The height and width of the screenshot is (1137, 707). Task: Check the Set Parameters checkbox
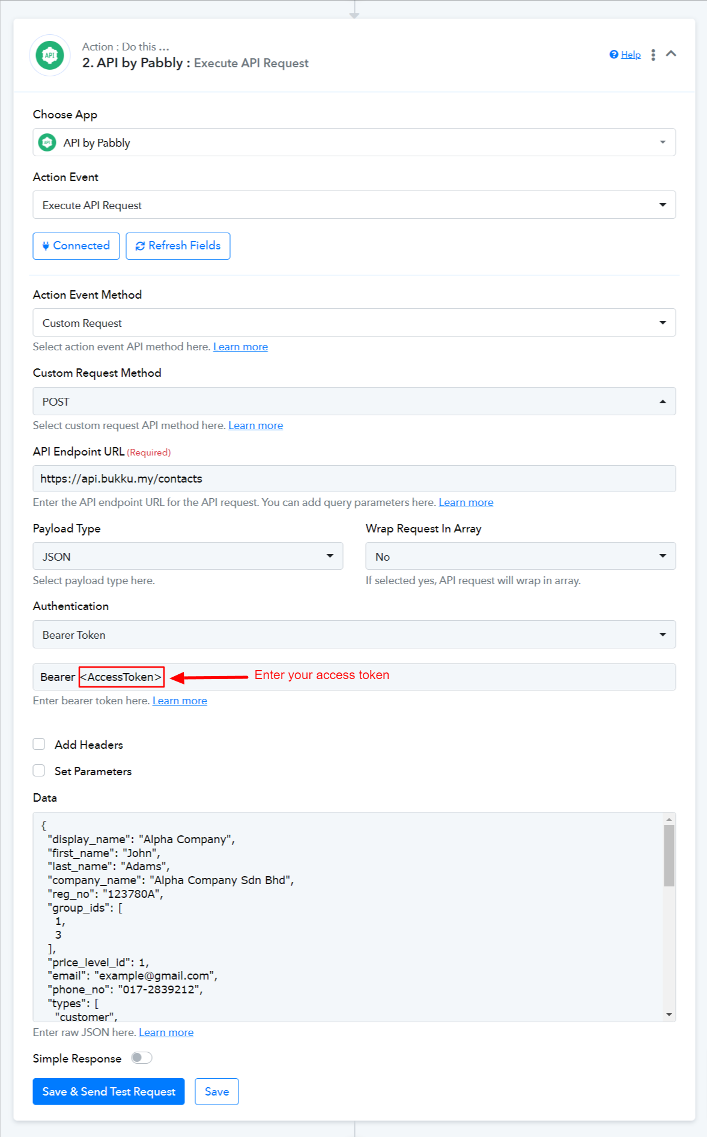[39, 770]
